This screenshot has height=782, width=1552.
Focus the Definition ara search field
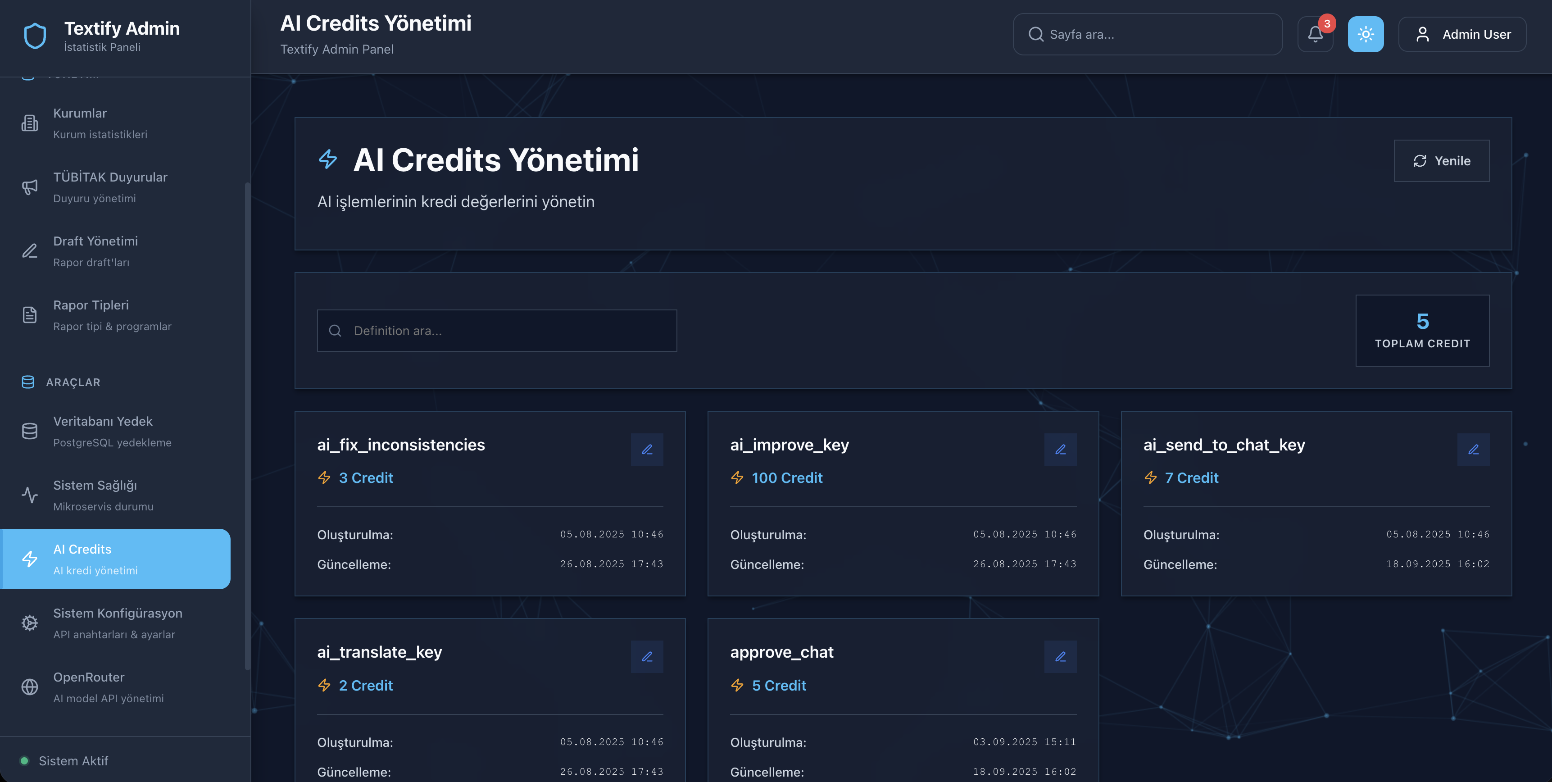pyautogui.click(x=497, y=331)
